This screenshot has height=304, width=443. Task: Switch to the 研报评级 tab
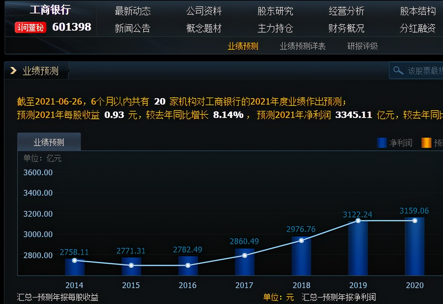(362, 46)
